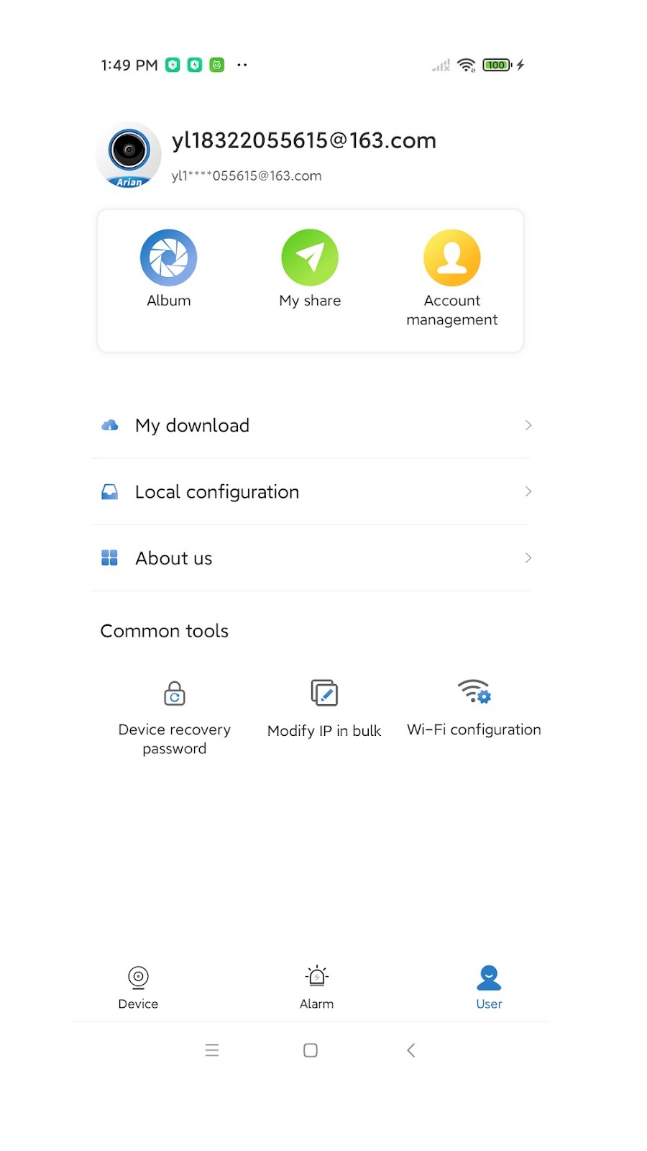647x1151 pixels.
Task: Click the Local configuration inbox icon
Action: click(109, 492)
